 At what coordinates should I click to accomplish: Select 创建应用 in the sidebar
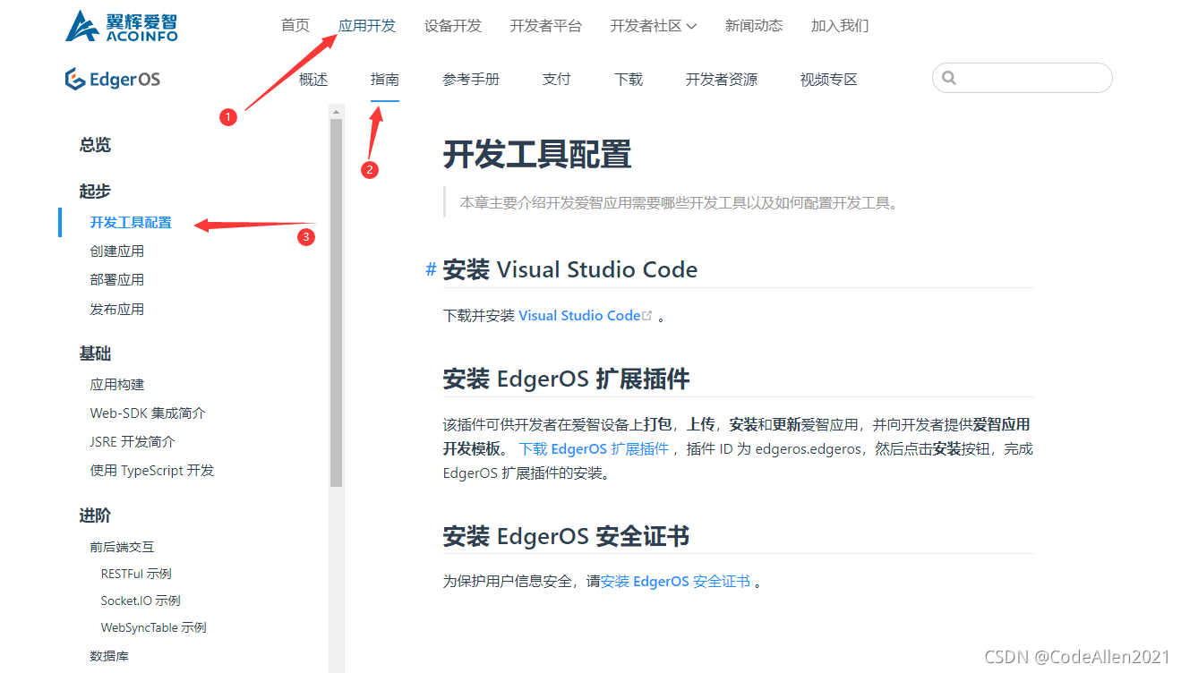(117, 251)
